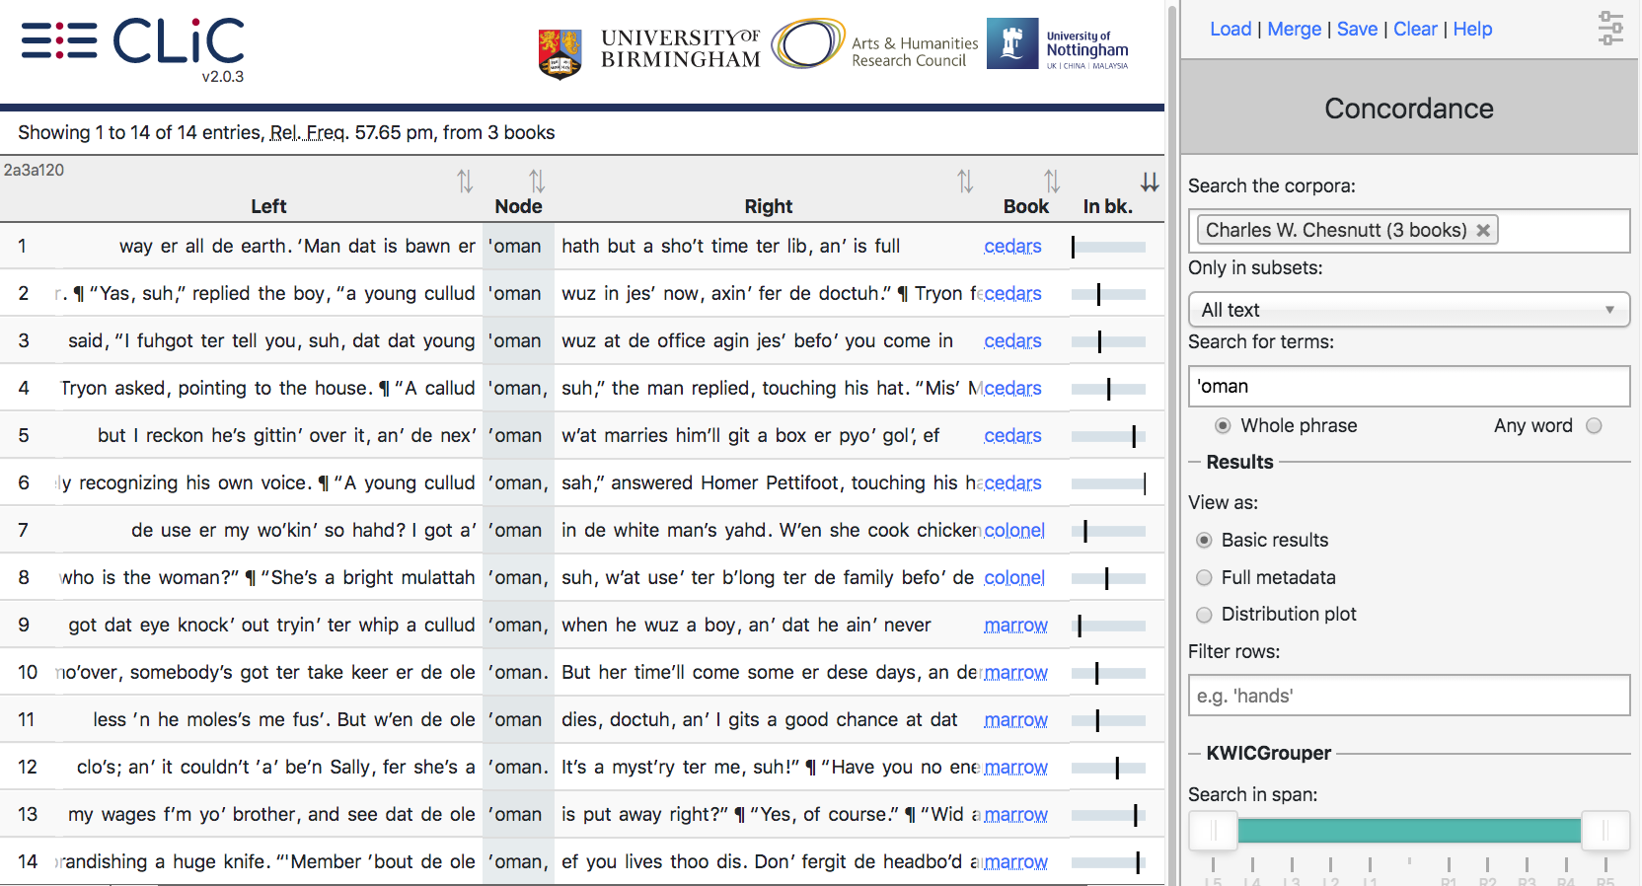Click the left handle of span slider
Image resolution: width=1642 pixels, height=886 pixels.
(1213, 831)
